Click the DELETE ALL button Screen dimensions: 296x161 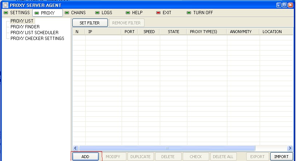tap(223, 157)
